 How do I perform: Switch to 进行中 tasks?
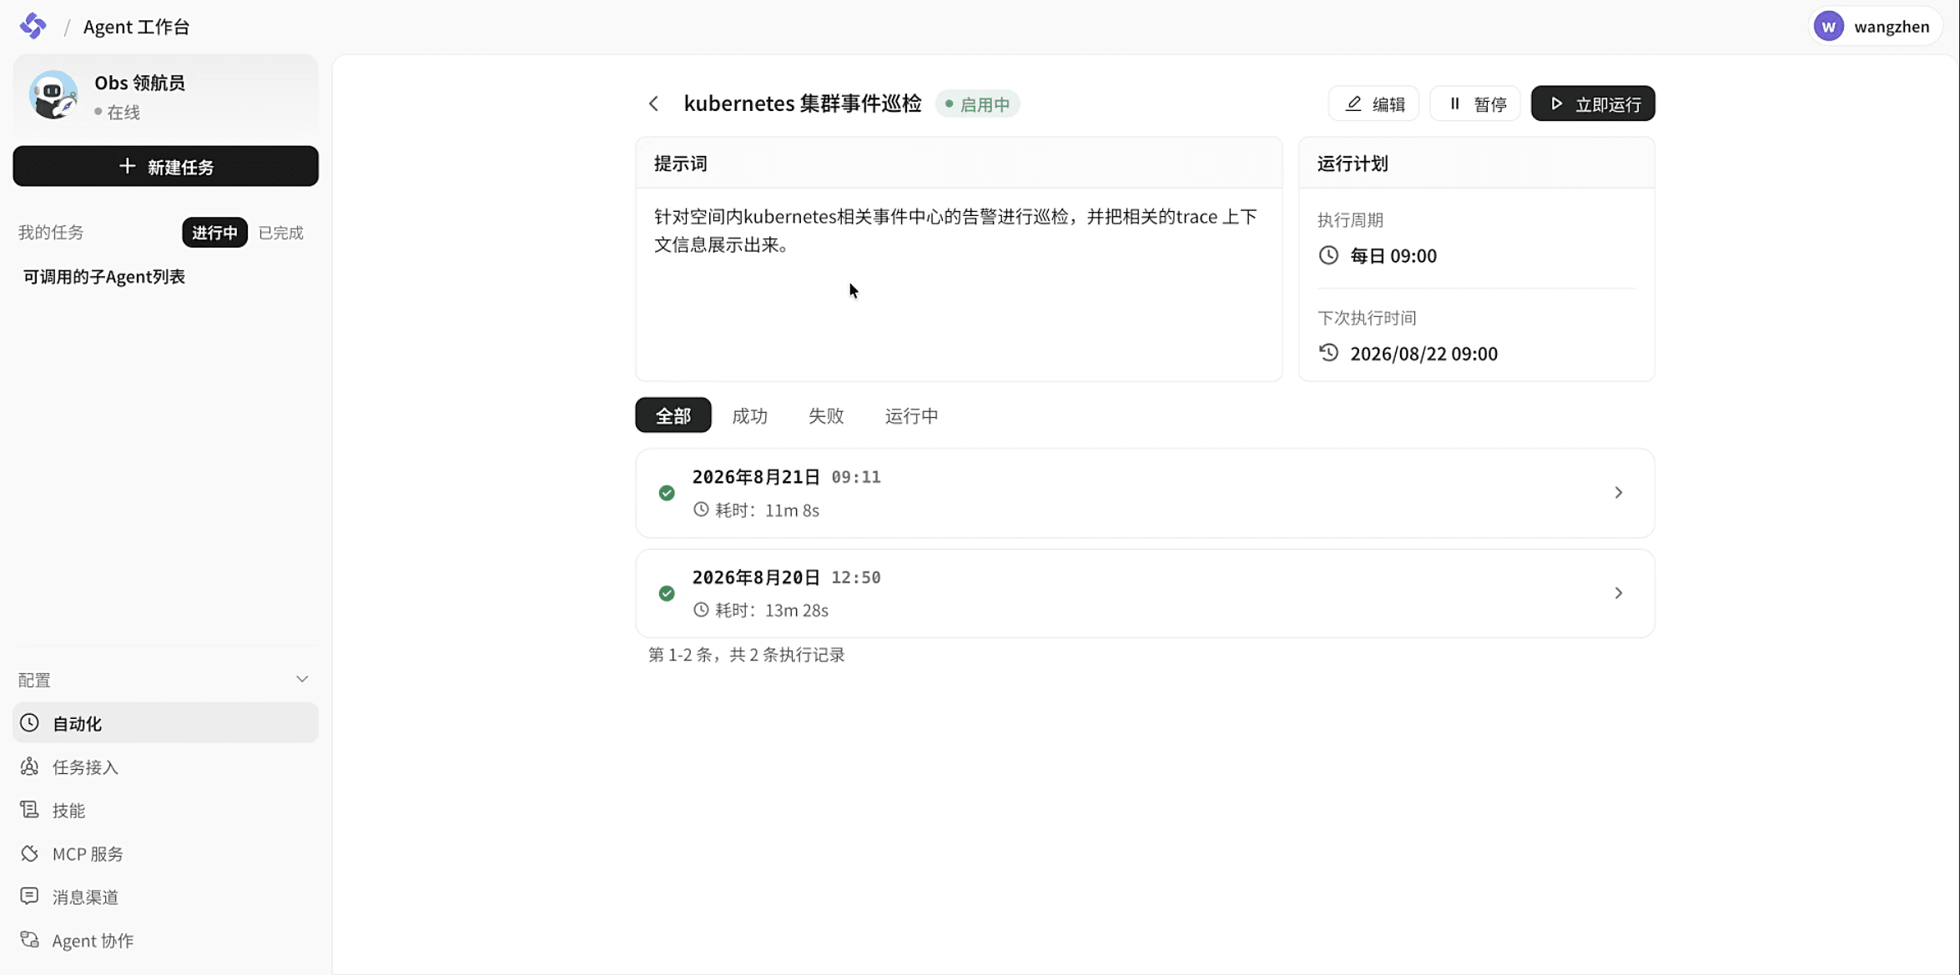[214, 233]
